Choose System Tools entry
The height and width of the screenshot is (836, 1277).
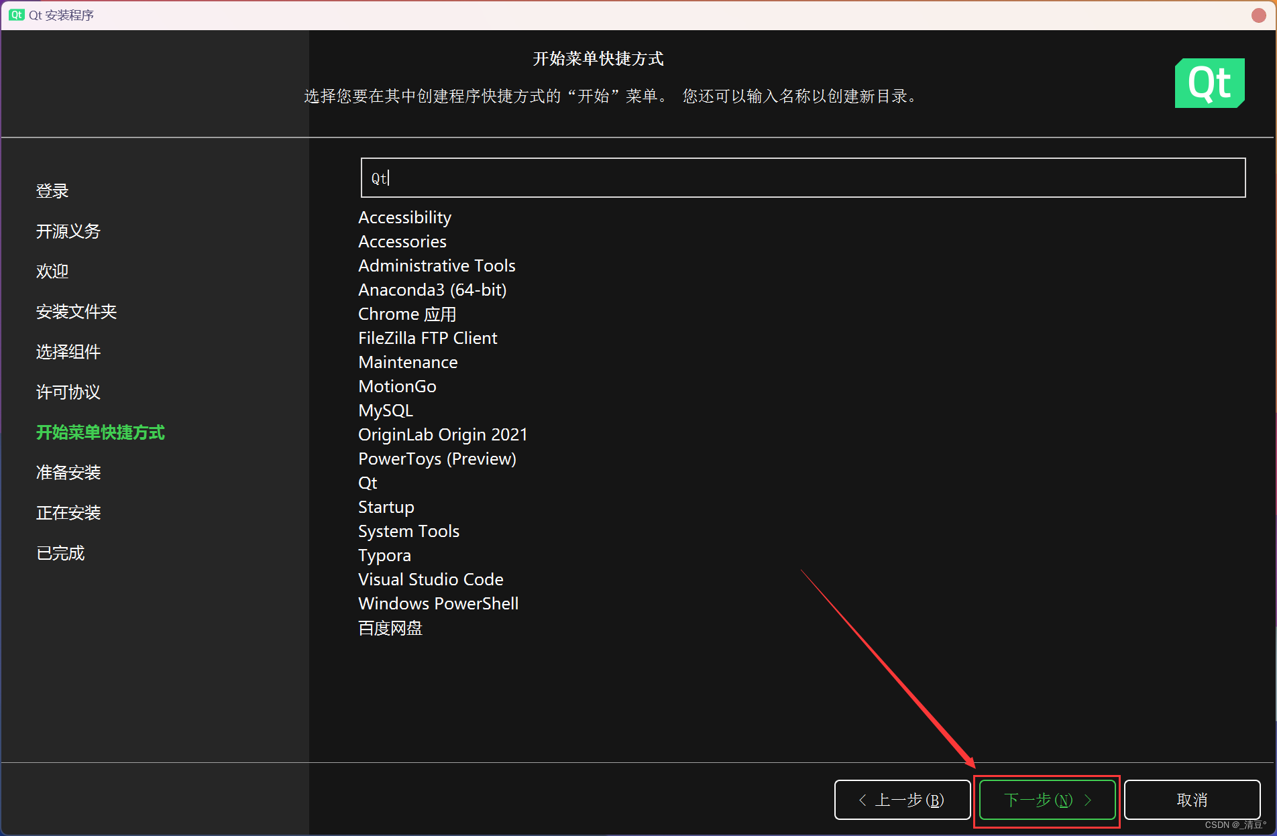click(x=409, y=531)
